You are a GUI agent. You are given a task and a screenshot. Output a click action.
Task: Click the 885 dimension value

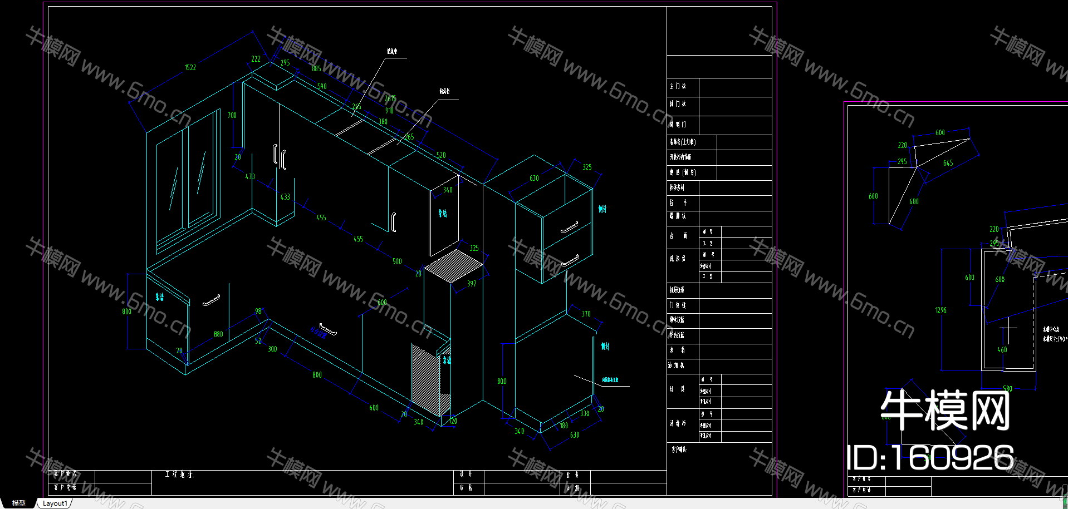tap(316, 68)
